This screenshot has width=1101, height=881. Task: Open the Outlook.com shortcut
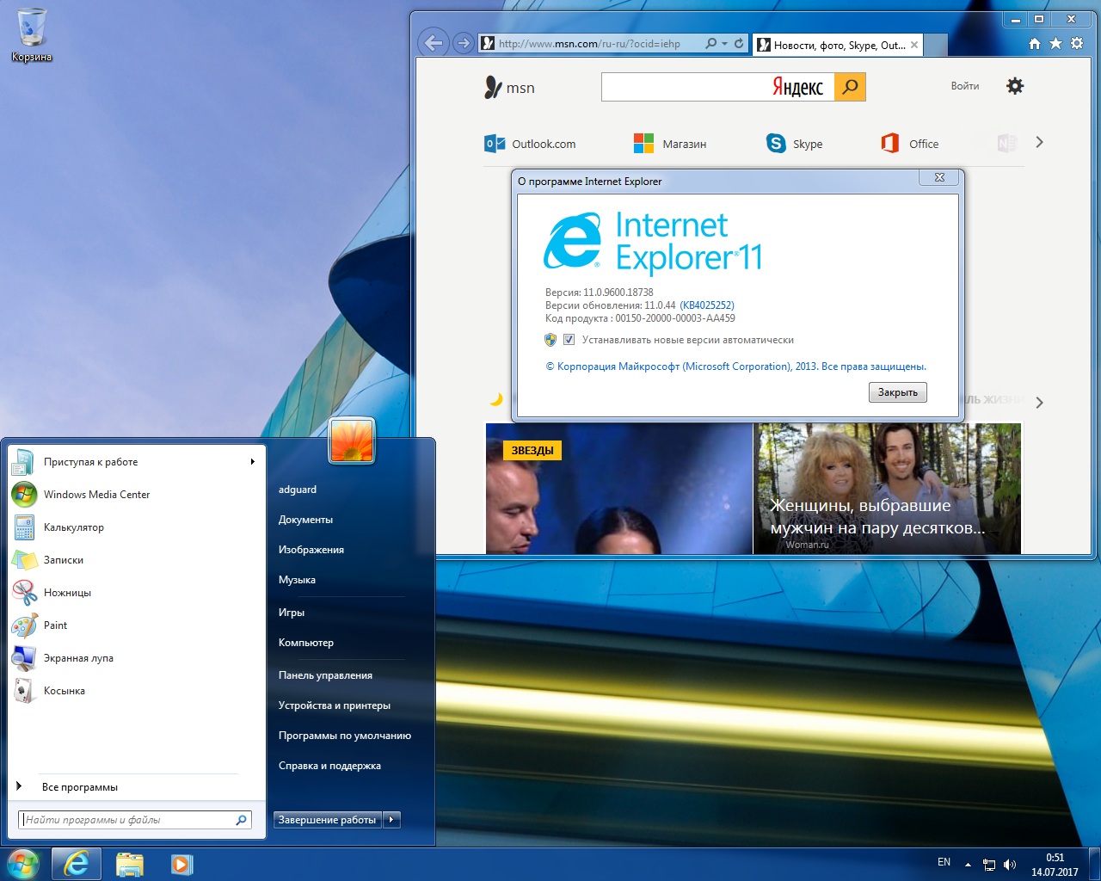point(530,144)
